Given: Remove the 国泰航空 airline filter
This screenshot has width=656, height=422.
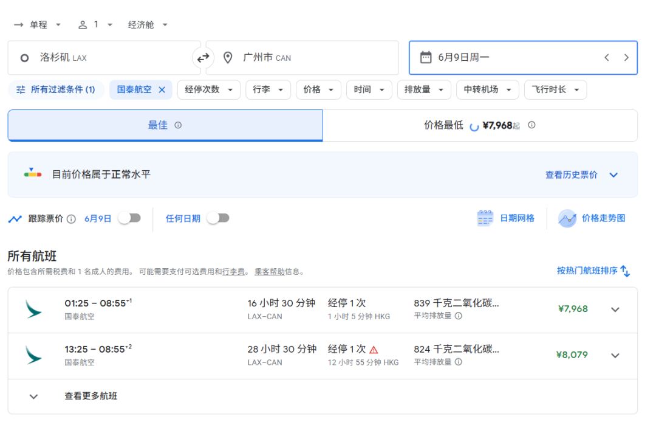Looking at the screenshot, I should point(162,89).
